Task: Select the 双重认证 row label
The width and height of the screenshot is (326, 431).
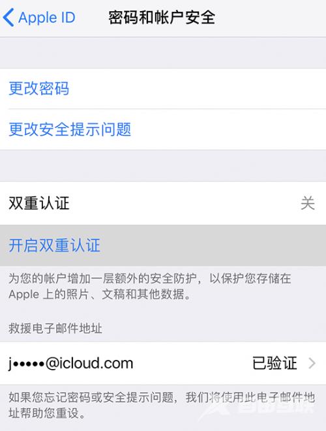Action: (39, 203)
